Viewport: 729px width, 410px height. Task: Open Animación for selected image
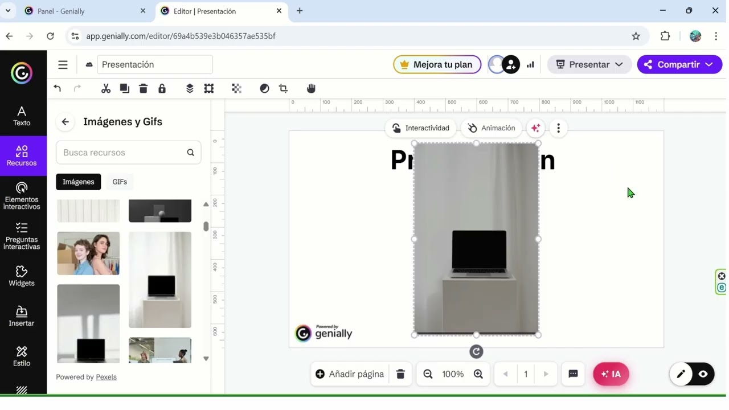pos(492,128)
